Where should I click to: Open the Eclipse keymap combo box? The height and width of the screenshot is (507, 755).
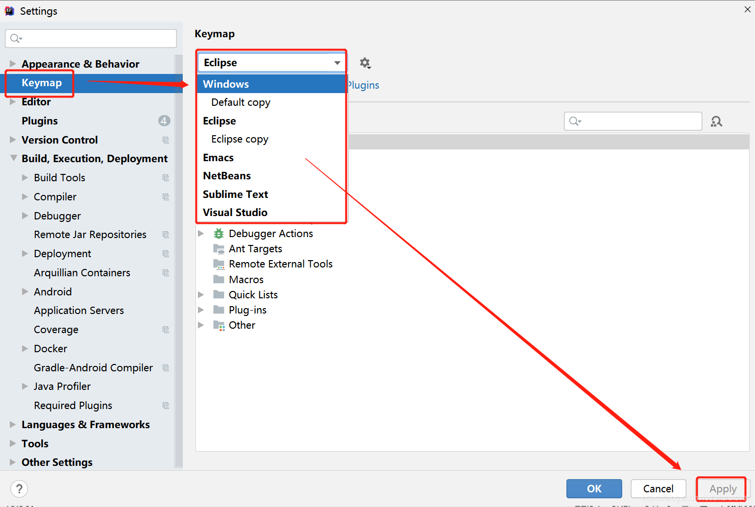271,63
